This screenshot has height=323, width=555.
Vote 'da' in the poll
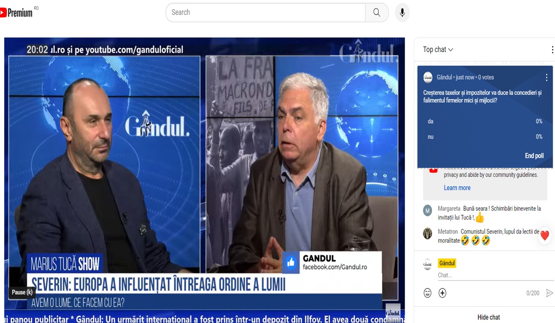(484, 121)
